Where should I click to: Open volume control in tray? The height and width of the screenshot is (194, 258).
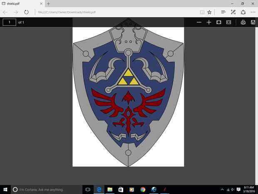(x=233, y=189)
